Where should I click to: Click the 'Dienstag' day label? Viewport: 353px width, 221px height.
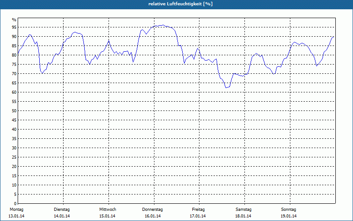[x=62, y=210]
